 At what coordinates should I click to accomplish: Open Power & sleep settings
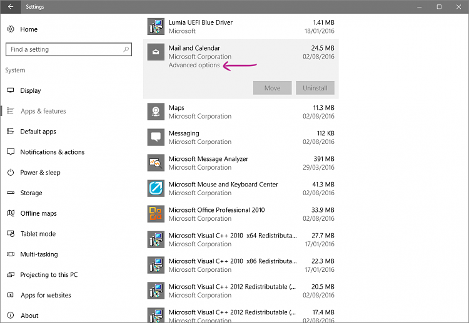tap(40, 172)
